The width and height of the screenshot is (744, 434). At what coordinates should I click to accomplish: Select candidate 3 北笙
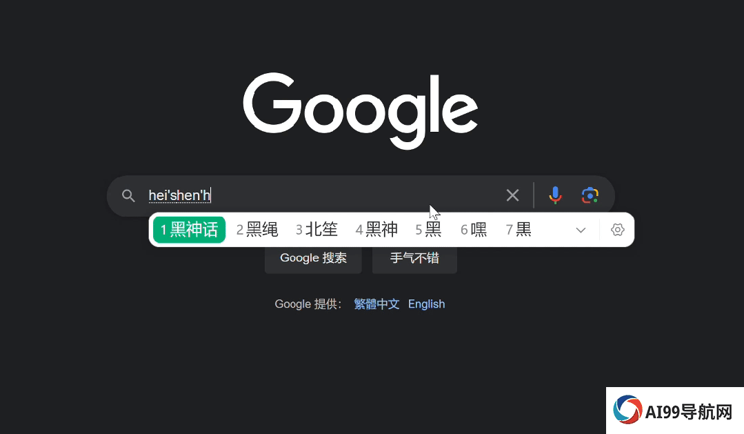(x=316, y=230)
